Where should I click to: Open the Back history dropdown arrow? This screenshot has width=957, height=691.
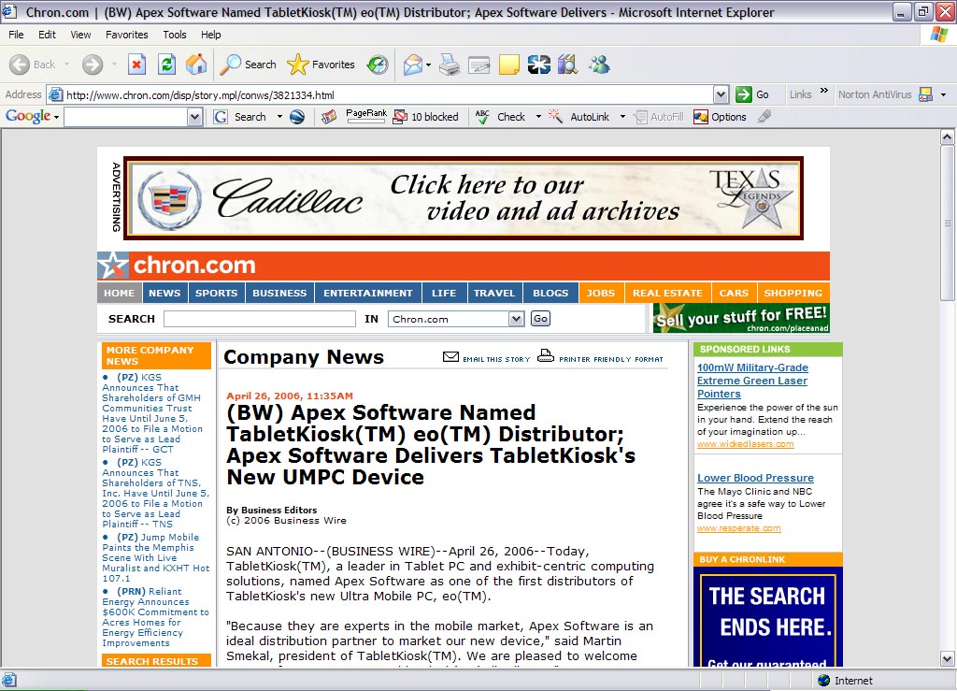click(x=66, y=65)
